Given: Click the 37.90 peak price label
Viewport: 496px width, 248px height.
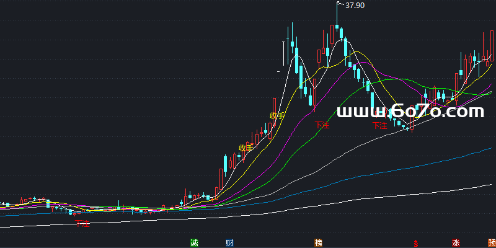Looking at the screenshot, I should pyautogui.click(x=355, y=6).
